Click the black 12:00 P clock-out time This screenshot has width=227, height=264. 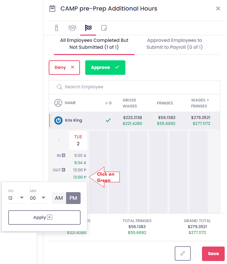pyautogui.click(x=80, y=170)
